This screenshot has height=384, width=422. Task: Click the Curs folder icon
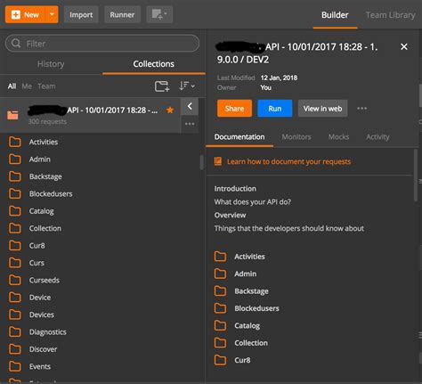pos(15,263)
